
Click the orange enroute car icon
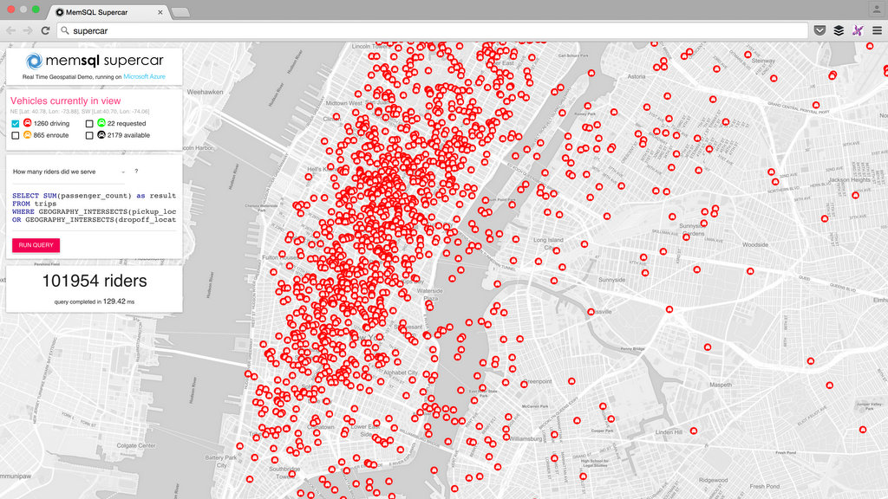(27, 134)
